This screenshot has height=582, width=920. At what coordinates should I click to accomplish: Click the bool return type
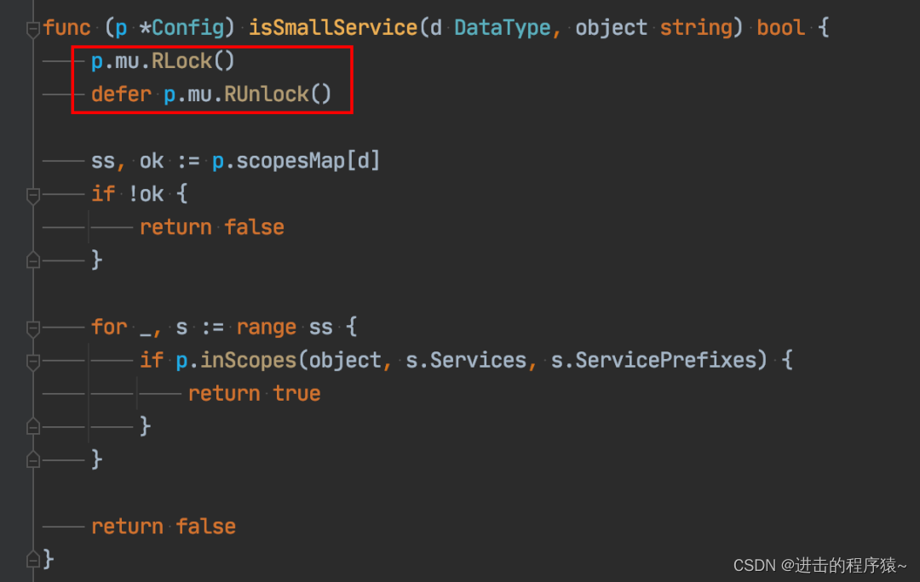click(x=780, y=27)
